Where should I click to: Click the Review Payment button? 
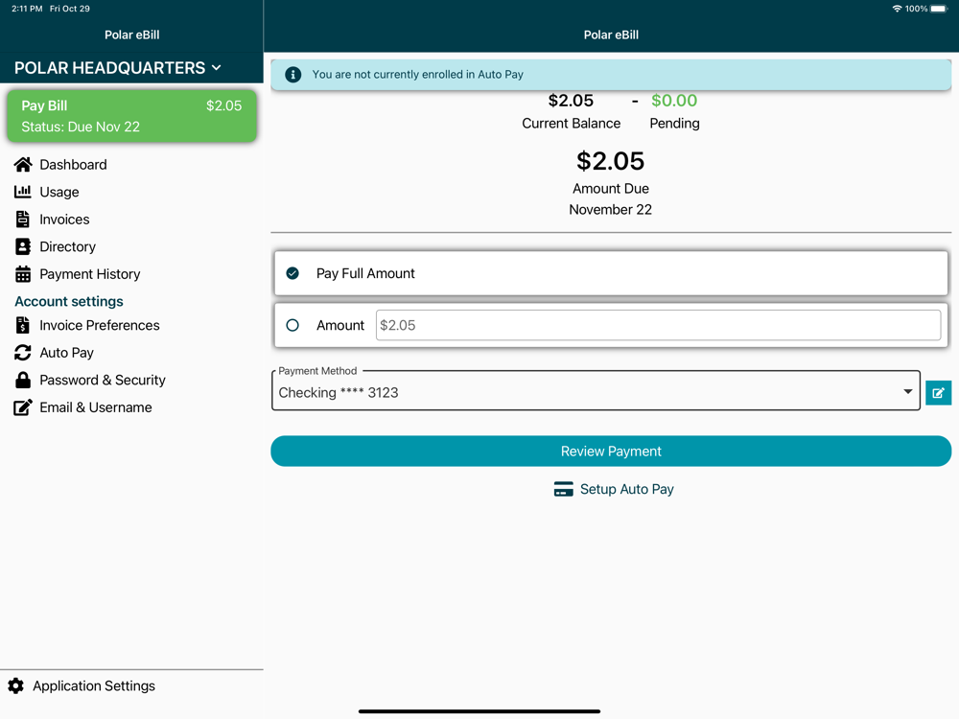[611, 452]
